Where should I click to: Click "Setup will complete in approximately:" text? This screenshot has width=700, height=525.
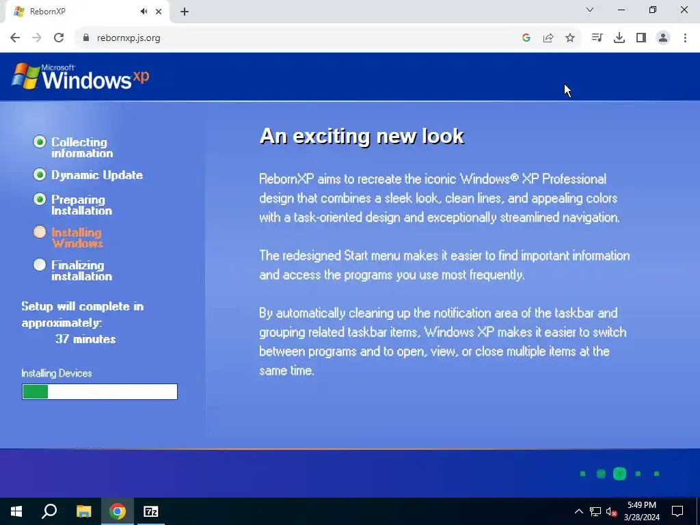pos(83,314)
